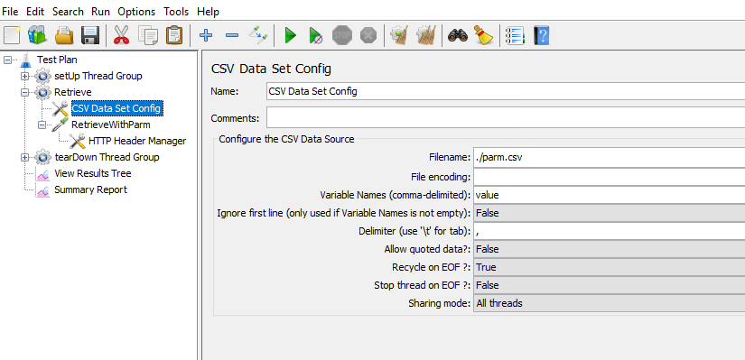Open Recycle on EOF dropdown

[610, 267]
